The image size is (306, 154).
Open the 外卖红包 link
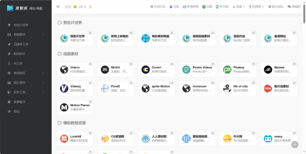(x=158, y=6)
